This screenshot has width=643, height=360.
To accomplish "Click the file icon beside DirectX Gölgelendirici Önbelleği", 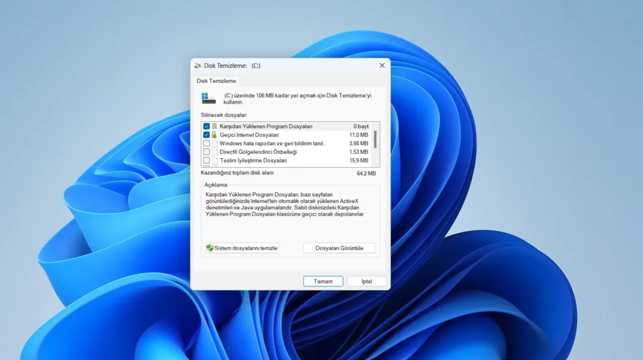I will [215, 152].
